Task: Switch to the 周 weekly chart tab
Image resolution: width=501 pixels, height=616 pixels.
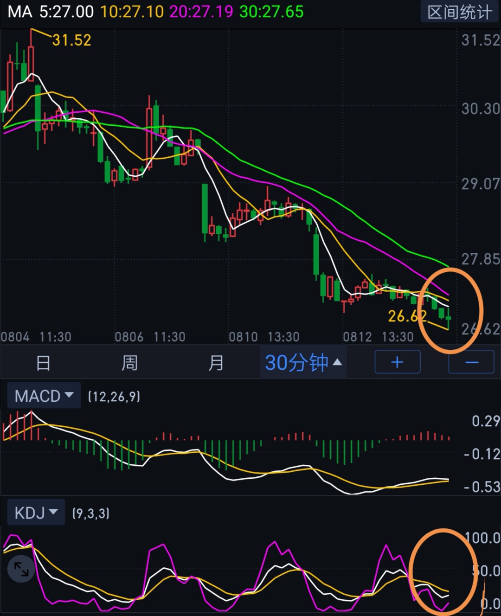Action: tap(129, 362)
